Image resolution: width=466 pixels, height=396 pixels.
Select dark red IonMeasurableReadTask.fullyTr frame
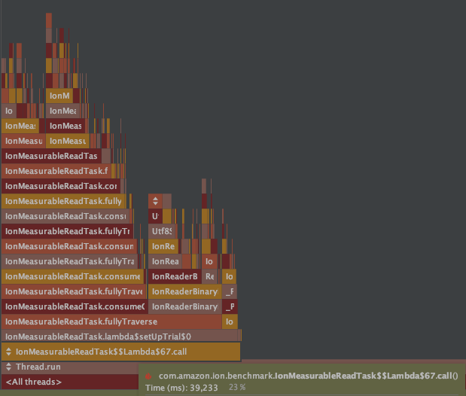click(x=67, y=231)
